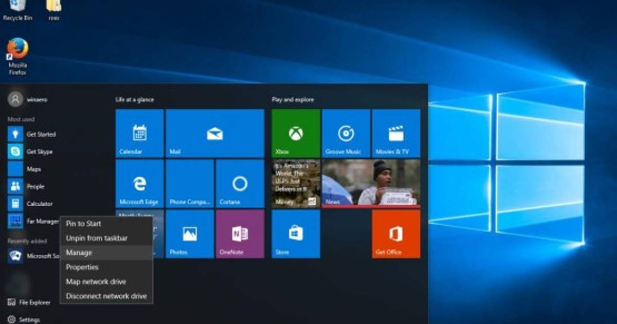The width and height of the screenshot is (617, 324).
Task: Launch the Xbox tile
Action: [296, 133]
